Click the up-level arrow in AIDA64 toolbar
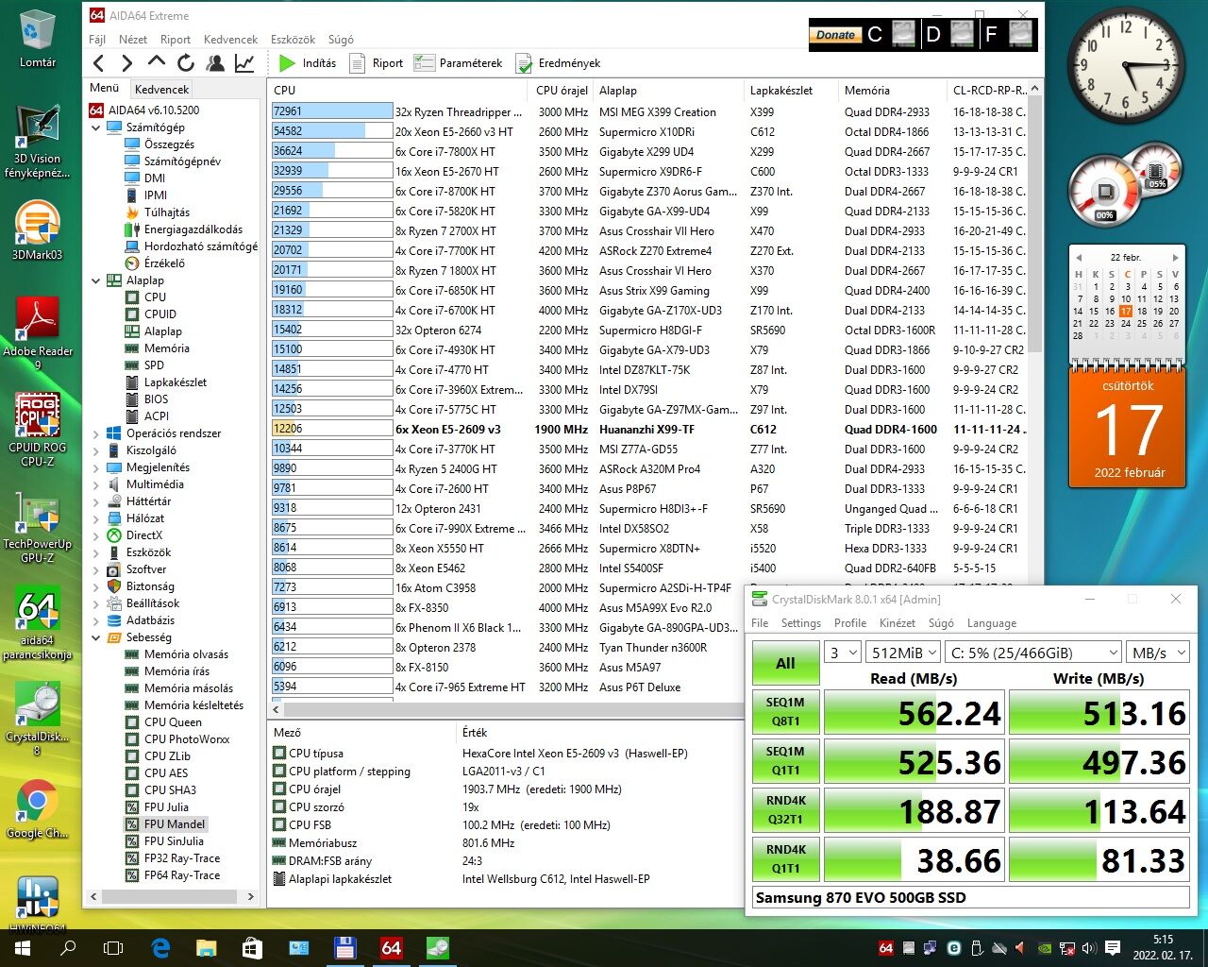 coord(157,62)
